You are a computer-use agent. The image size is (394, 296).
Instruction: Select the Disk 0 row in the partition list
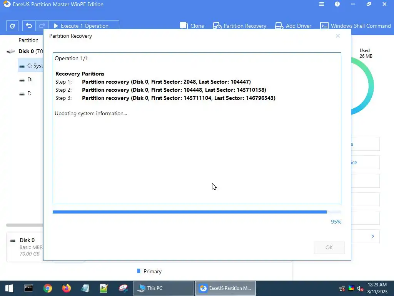[x=25, y=51]
